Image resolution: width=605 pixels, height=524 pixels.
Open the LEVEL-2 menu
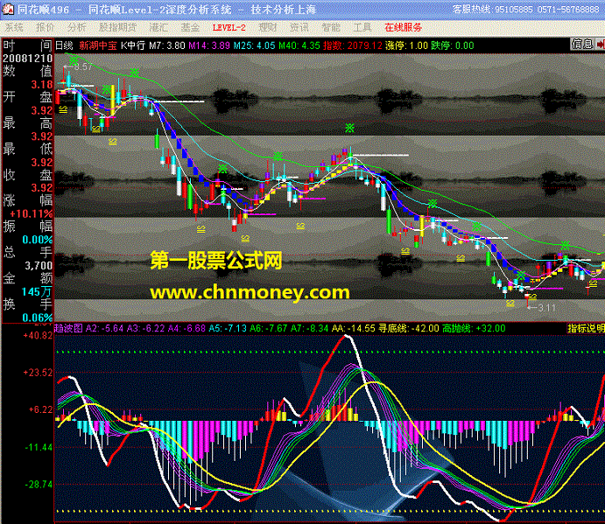click(x=229, y=27)
